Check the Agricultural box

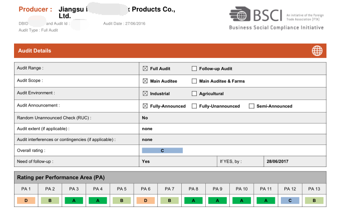point(194,93)
